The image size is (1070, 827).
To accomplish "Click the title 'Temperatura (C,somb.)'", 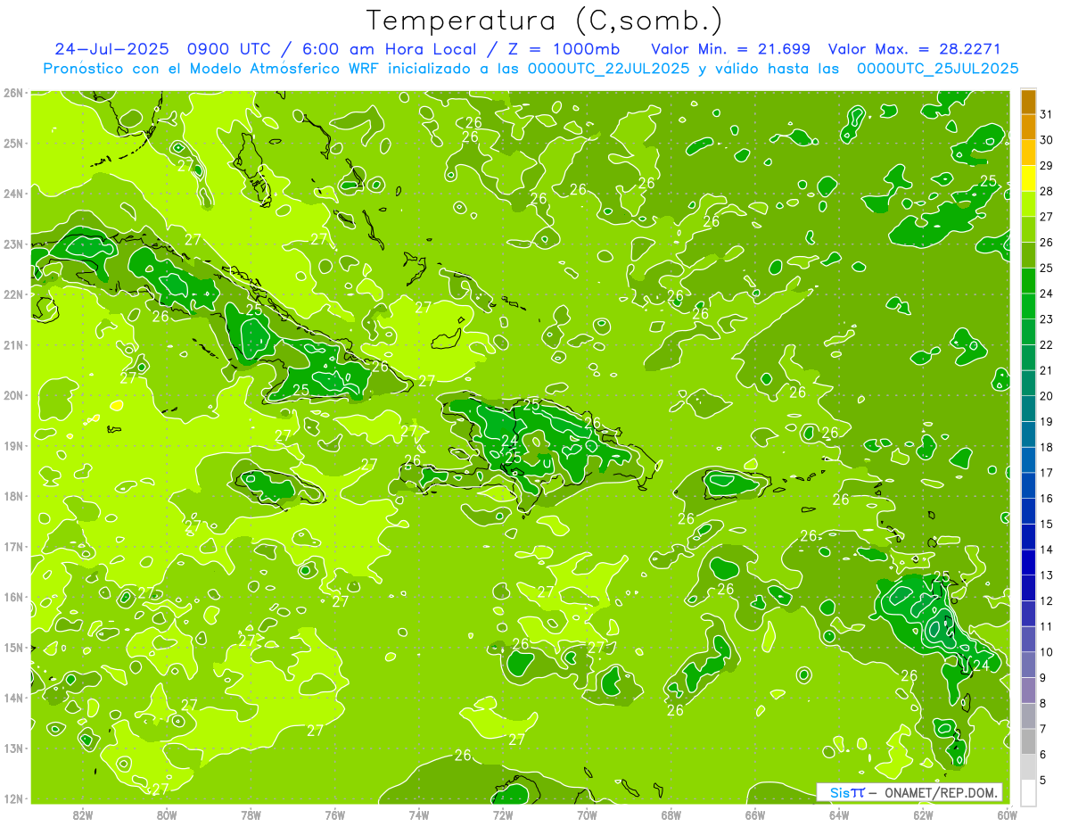I will point(545,21).
